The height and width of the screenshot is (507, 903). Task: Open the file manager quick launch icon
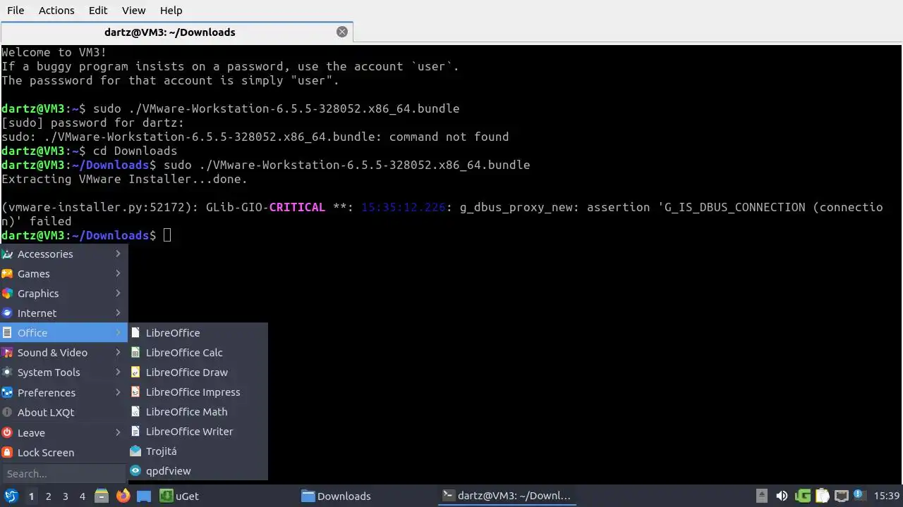102,496
